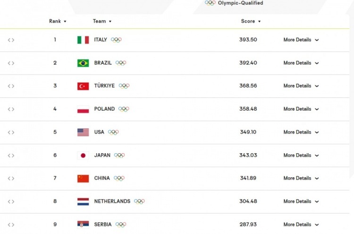Sort the table by Rank column
Viewport: 354px width, 234px height.
click(58, 21)
